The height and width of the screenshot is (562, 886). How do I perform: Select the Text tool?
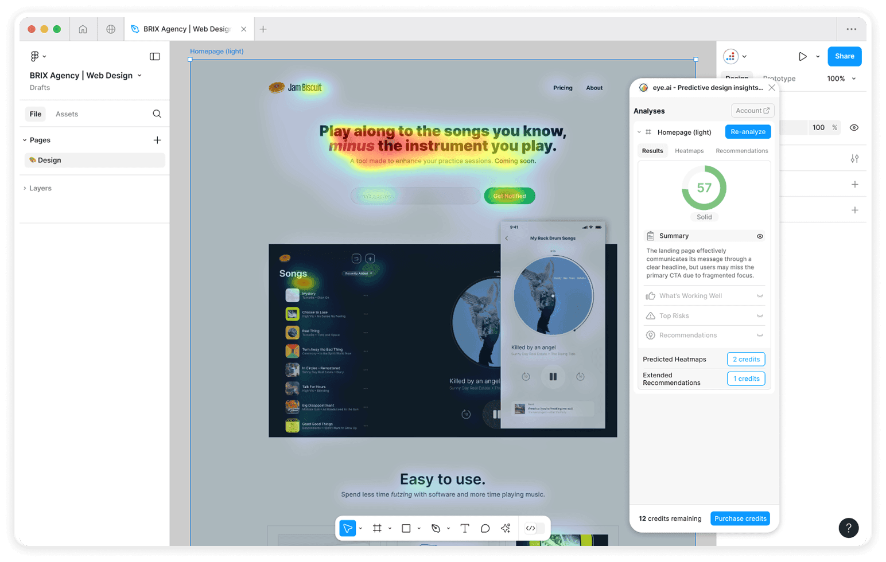(x=465, y=528)
